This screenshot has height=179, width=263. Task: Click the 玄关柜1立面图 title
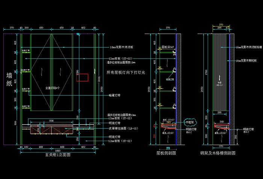[x=54, y=154]
